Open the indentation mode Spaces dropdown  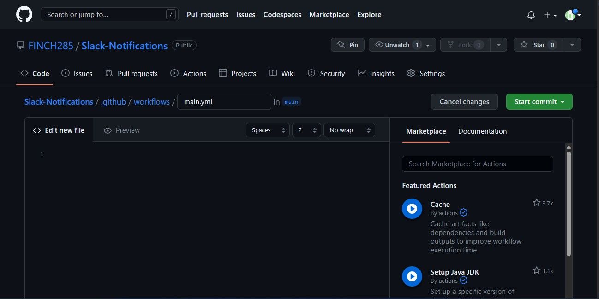tap(267, 130)
